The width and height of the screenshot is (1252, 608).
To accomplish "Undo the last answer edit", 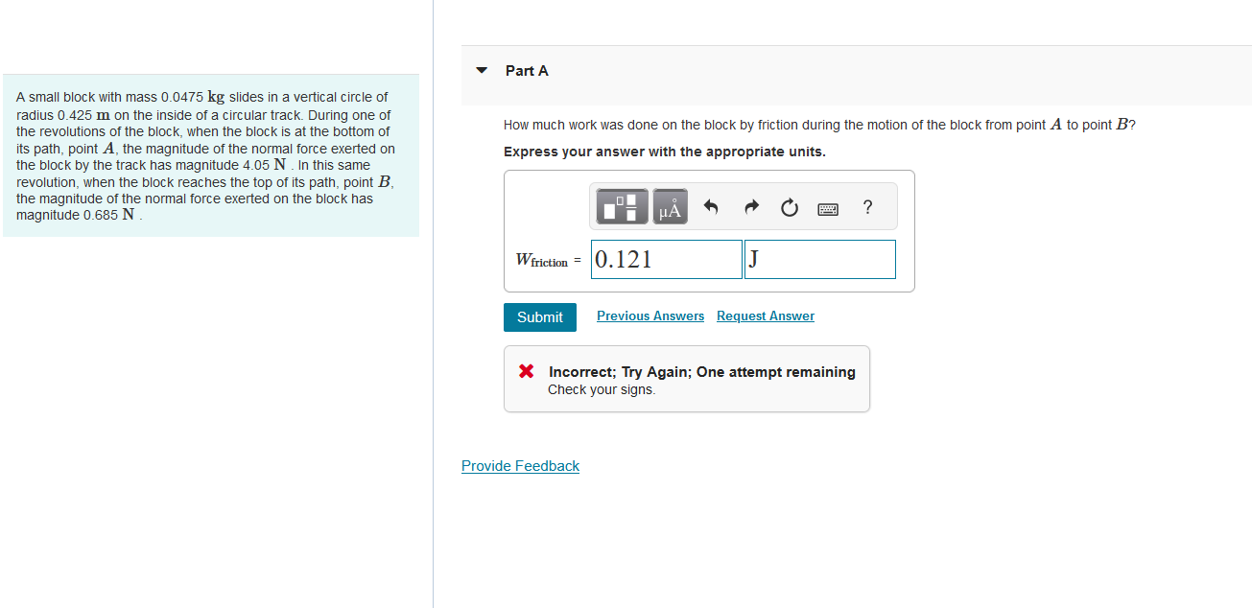I will click(711, 207).
